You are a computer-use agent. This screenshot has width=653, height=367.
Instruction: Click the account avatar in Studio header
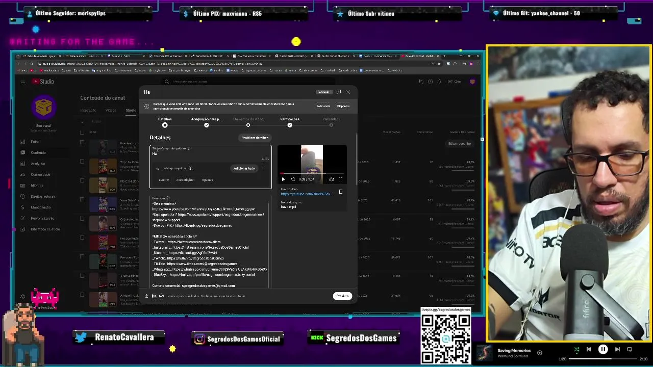click(473, 82)
